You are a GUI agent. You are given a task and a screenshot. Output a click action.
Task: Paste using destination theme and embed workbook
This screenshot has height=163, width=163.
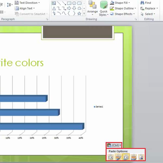111,157
